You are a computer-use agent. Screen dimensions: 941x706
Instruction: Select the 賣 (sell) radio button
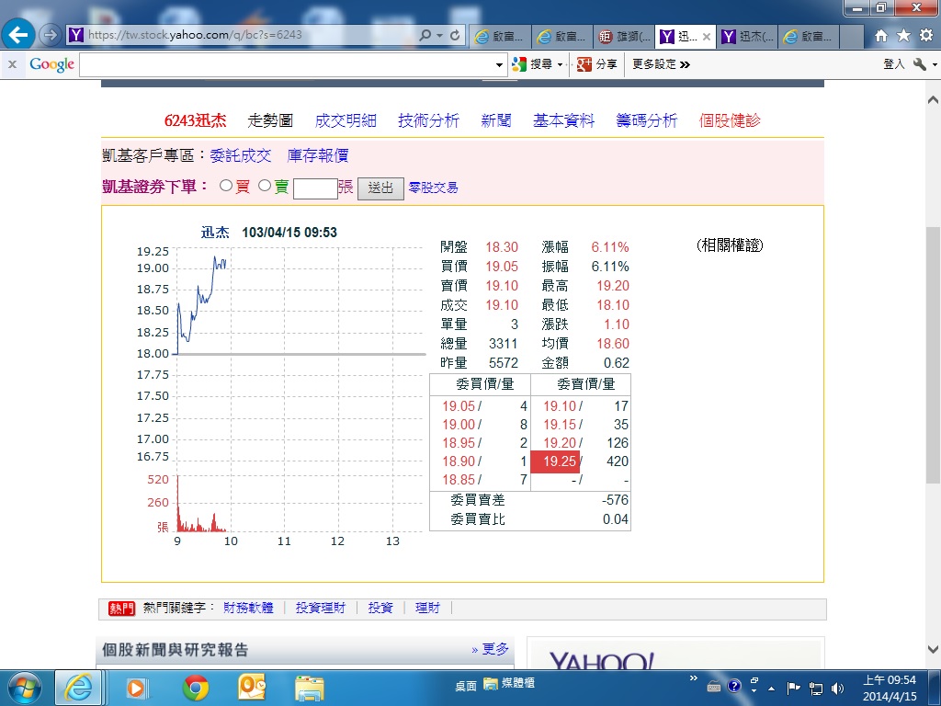(x=265, y=186)
